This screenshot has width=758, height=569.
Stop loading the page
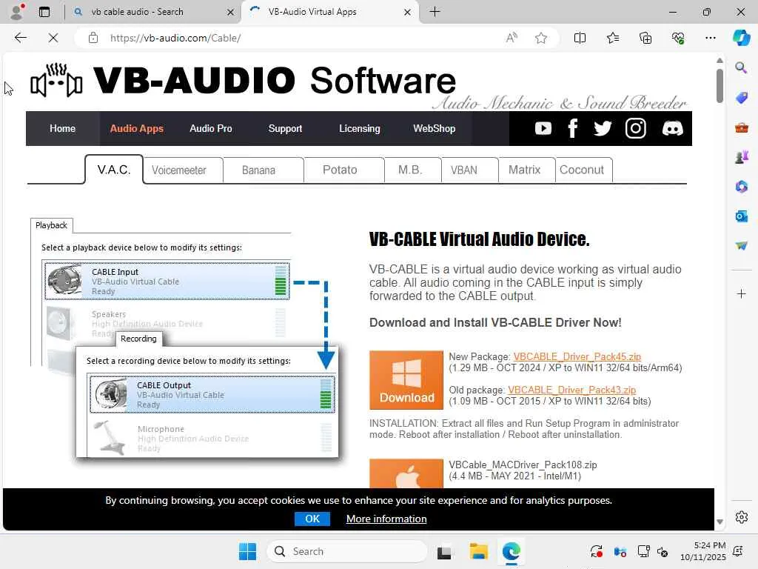(53, 38)
